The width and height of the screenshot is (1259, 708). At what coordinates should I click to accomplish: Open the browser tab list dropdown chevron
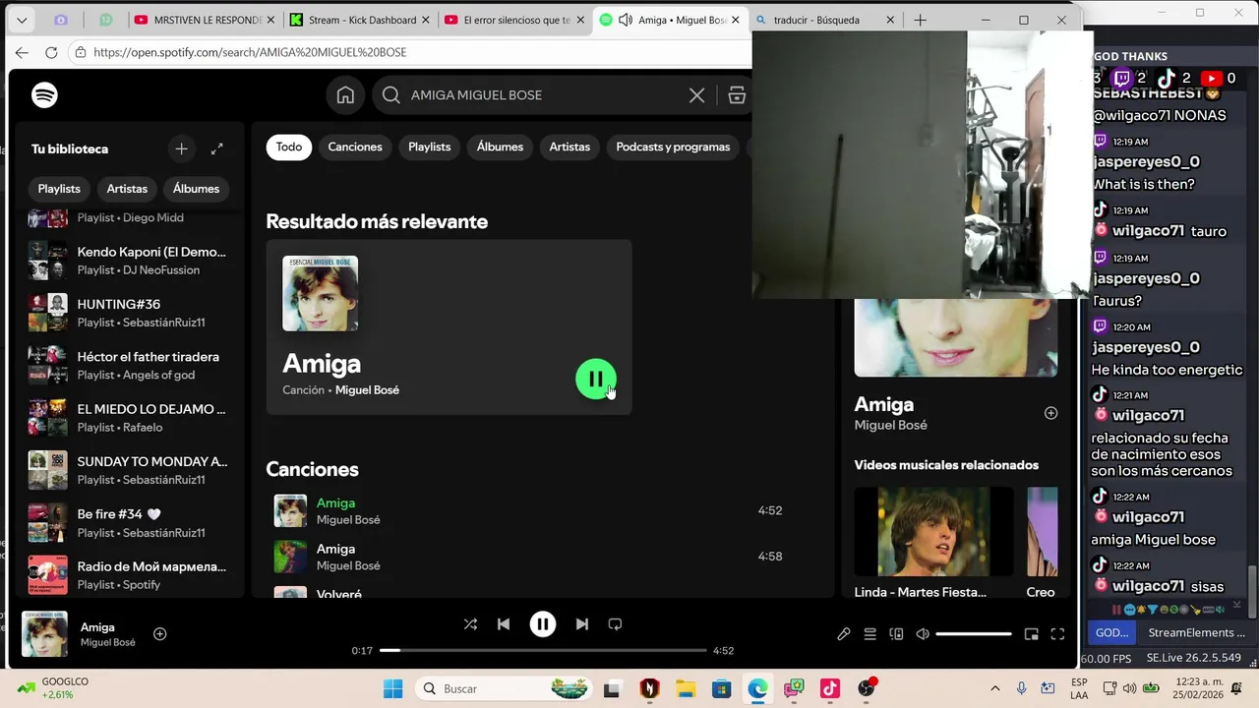tap(22, 20)
